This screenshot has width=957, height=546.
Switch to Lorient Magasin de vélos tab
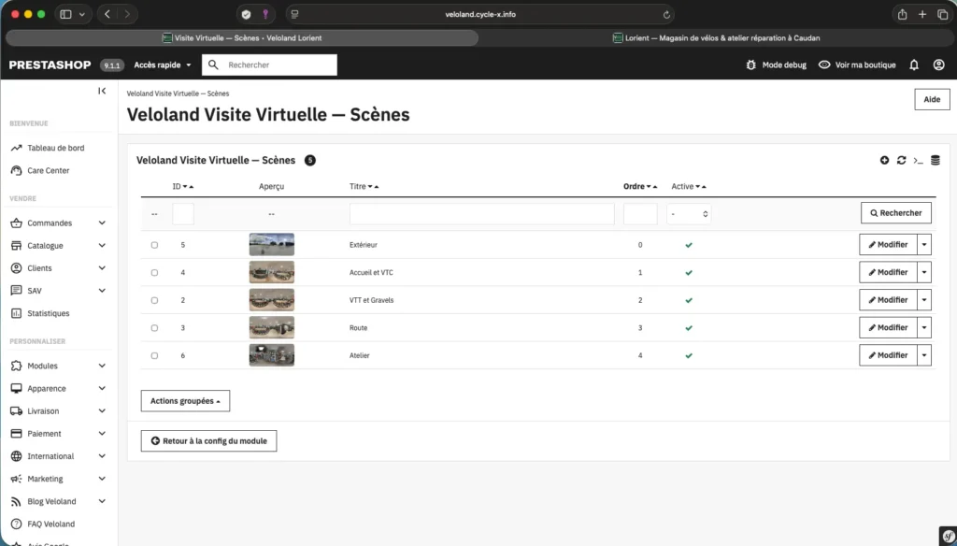pos(717,38)
